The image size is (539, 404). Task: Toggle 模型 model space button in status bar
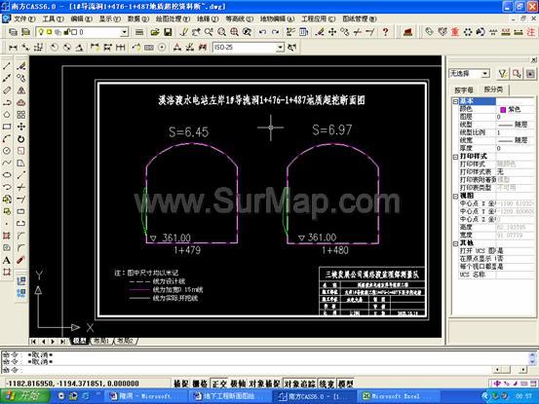[345, 384]
